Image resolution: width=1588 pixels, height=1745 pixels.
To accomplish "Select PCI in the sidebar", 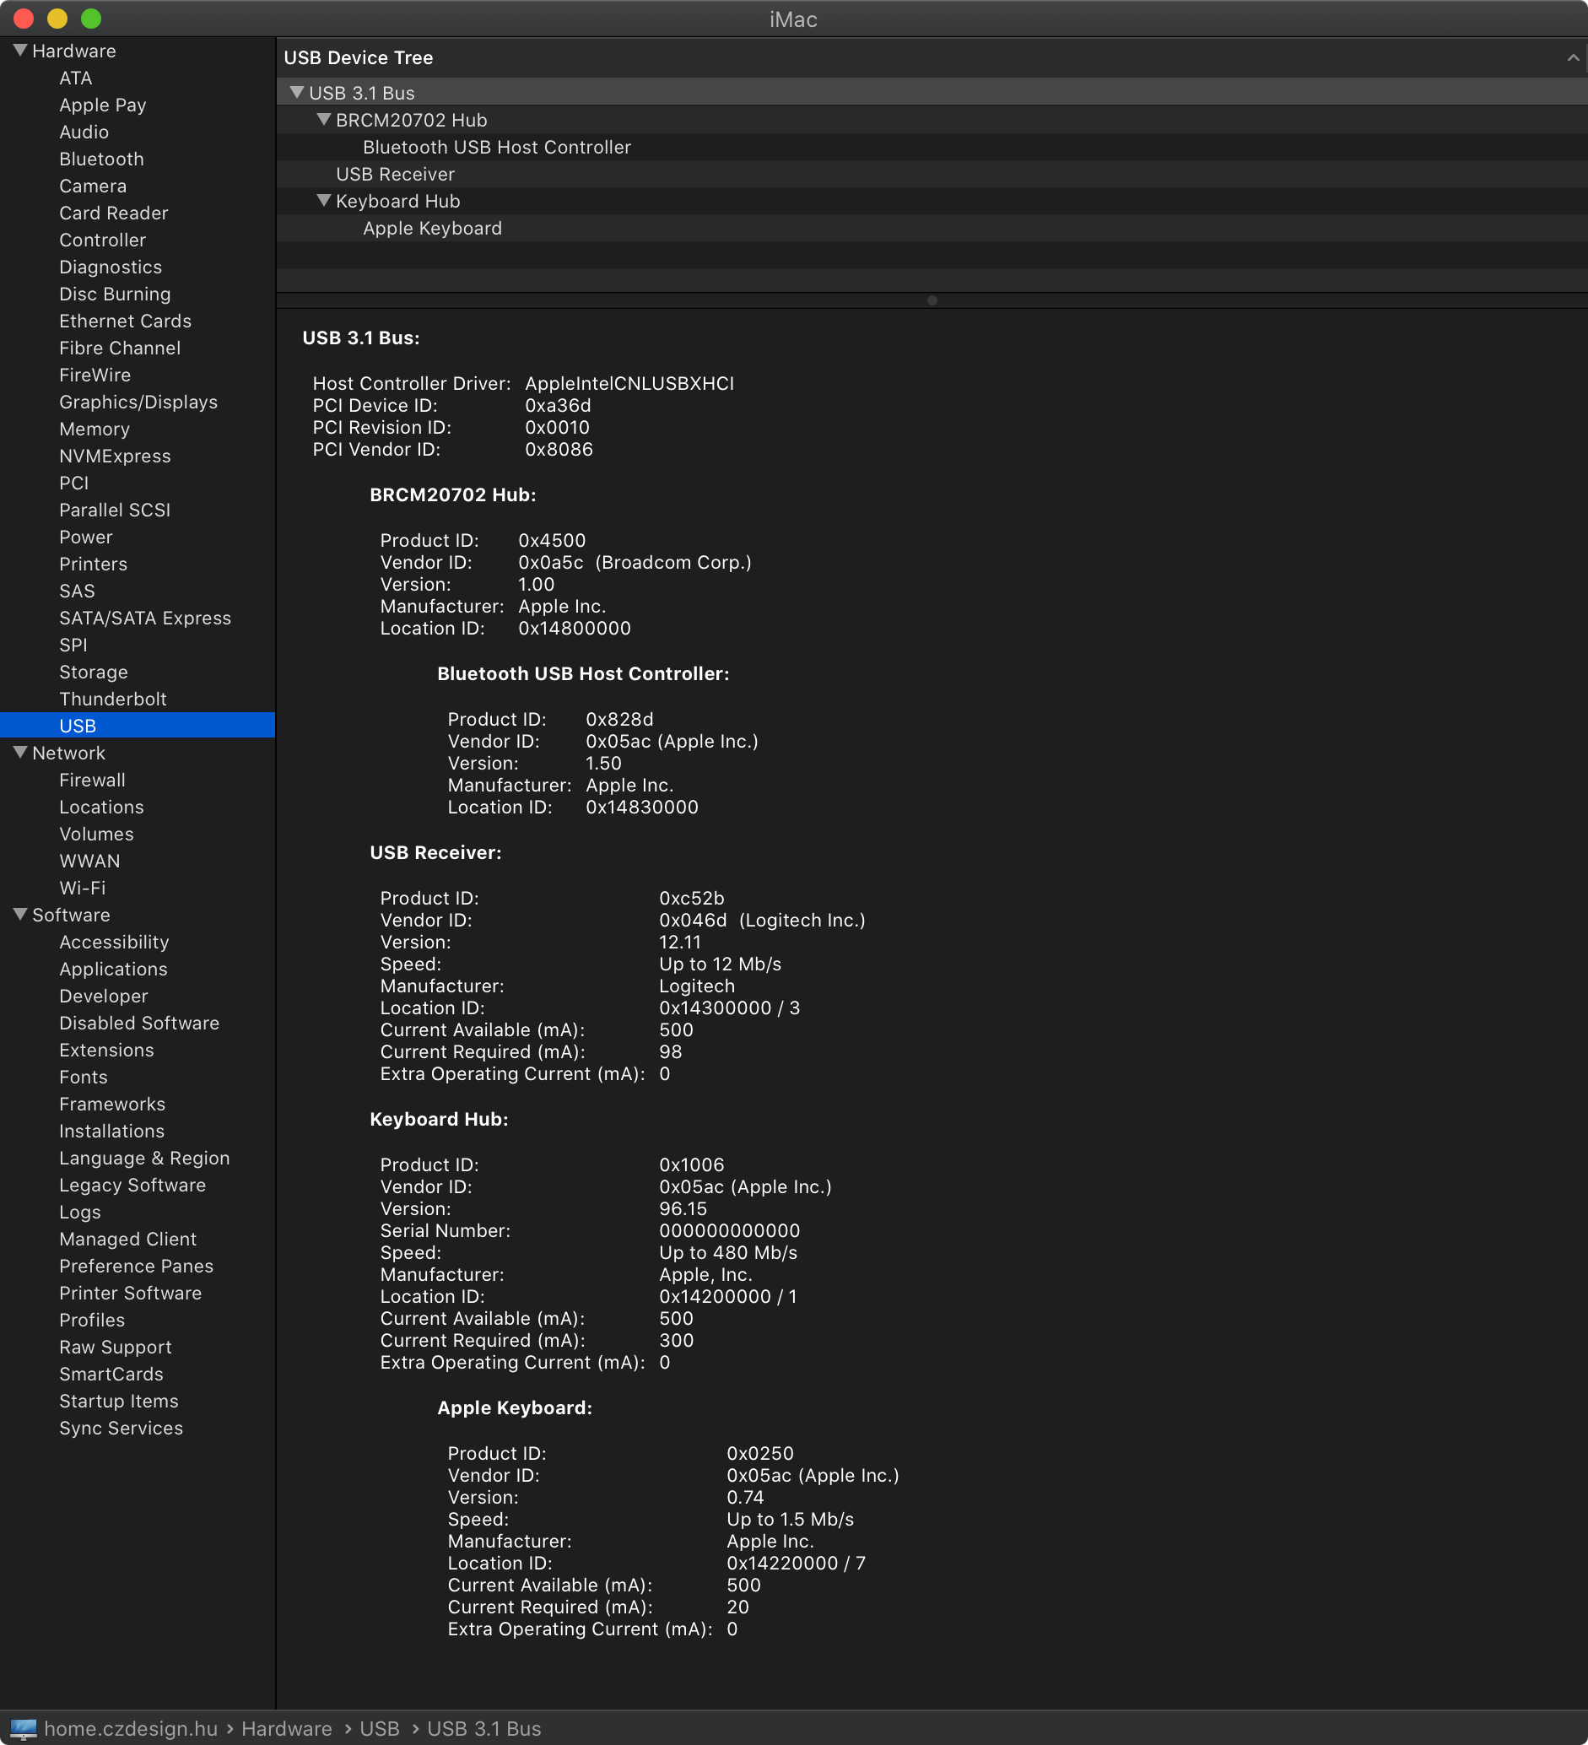I will tap(73, 483).
